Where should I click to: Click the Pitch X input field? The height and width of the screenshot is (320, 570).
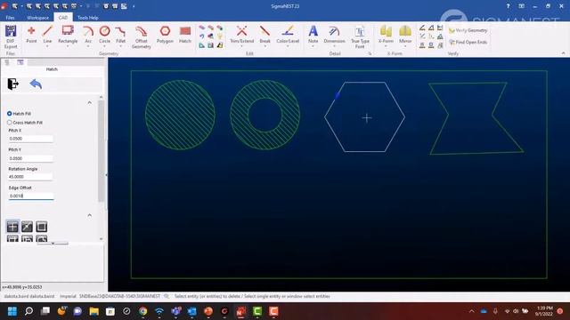pos(31,139)
